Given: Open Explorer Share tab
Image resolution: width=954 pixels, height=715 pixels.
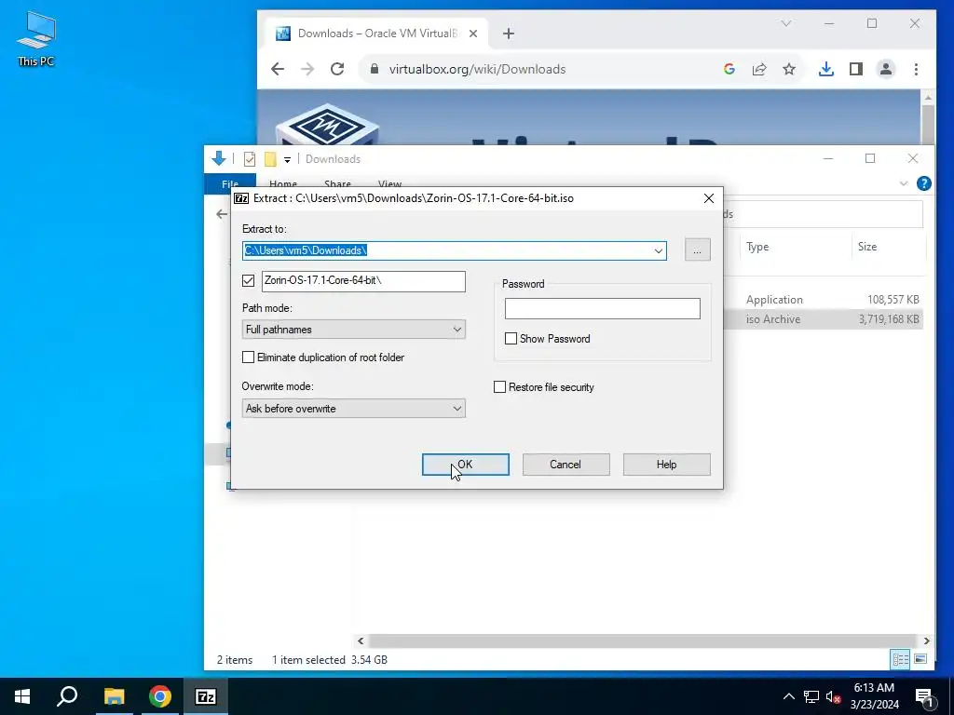Looking at the screenshot, I should click(x=337, y=184).
